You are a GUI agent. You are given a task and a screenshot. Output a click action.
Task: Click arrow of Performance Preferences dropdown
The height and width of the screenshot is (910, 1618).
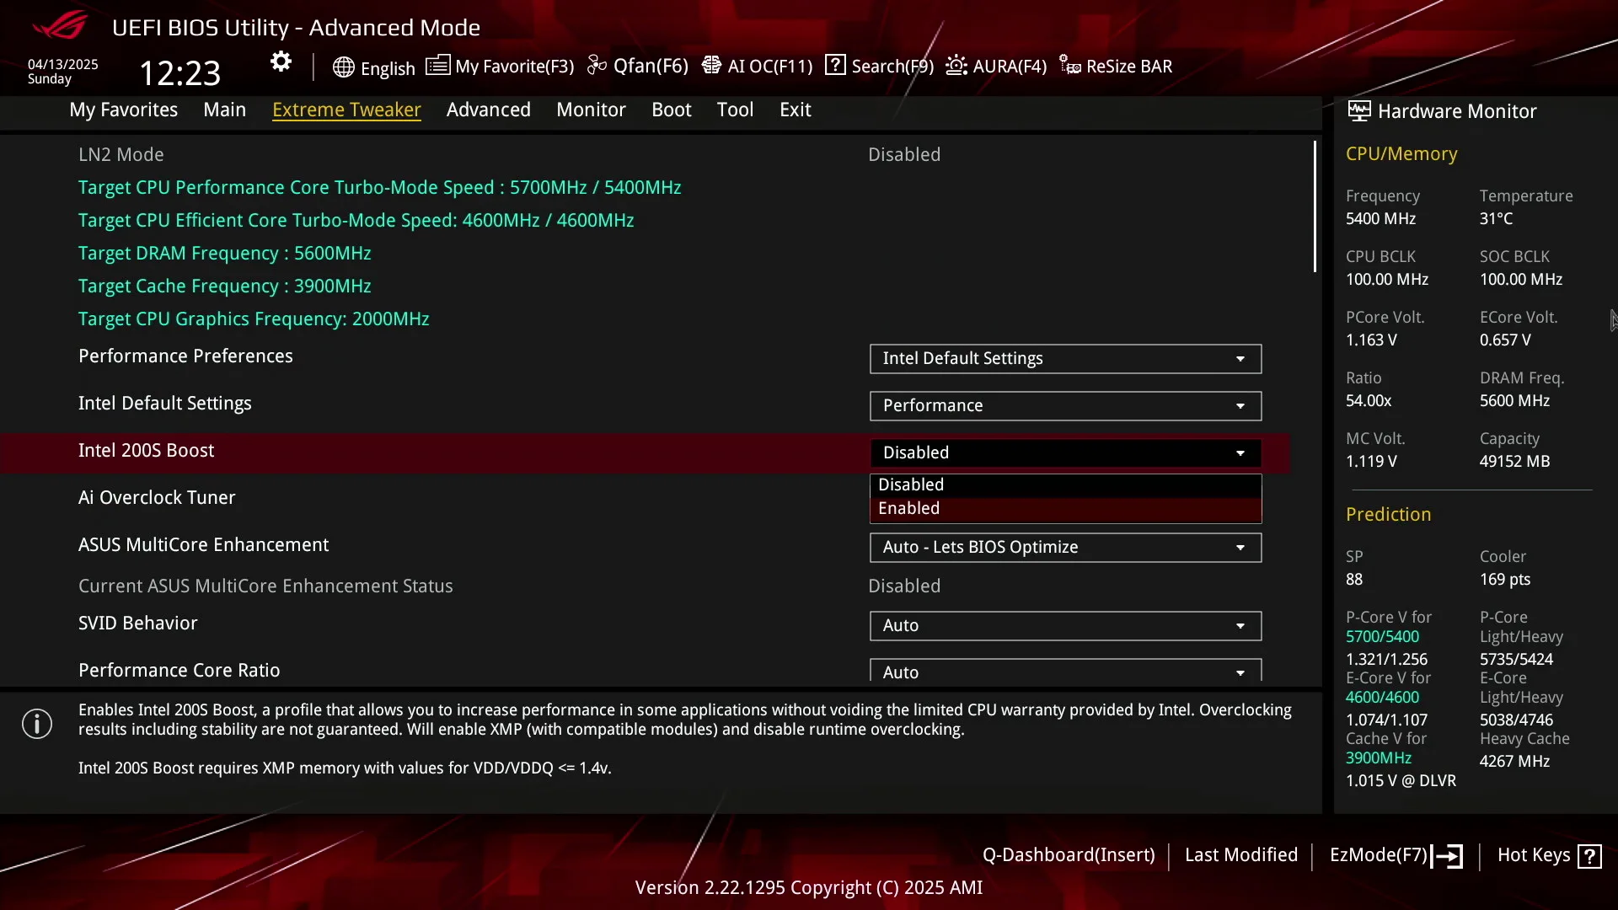tap(1240, 359)
